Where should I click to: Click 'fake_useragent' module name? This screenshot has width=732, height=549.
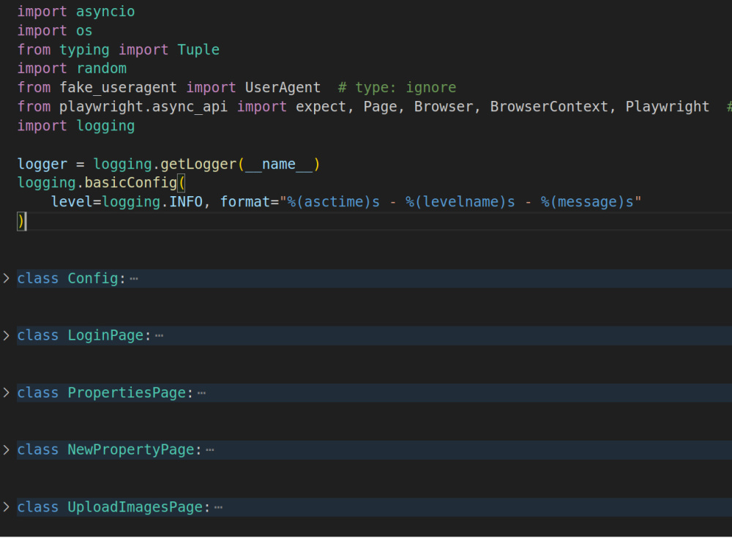point(118,88)
